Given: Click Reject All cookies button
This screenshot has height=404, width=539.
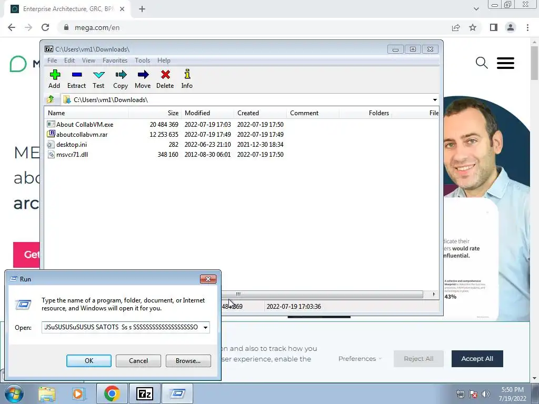Looking at the screenshot, I should click(x=418, y=359).
